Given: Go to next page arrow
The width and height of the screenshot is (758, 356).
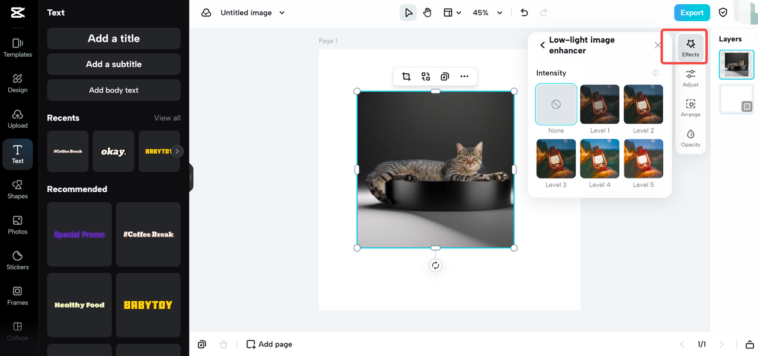Looking at the screenshot, I should click(721, 344).
